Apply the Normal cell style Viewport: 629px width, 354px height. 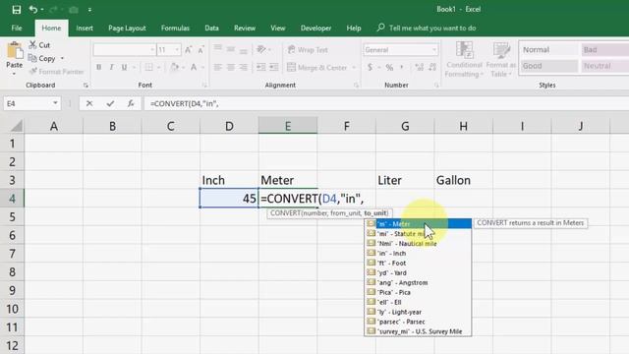click(549, 50)
